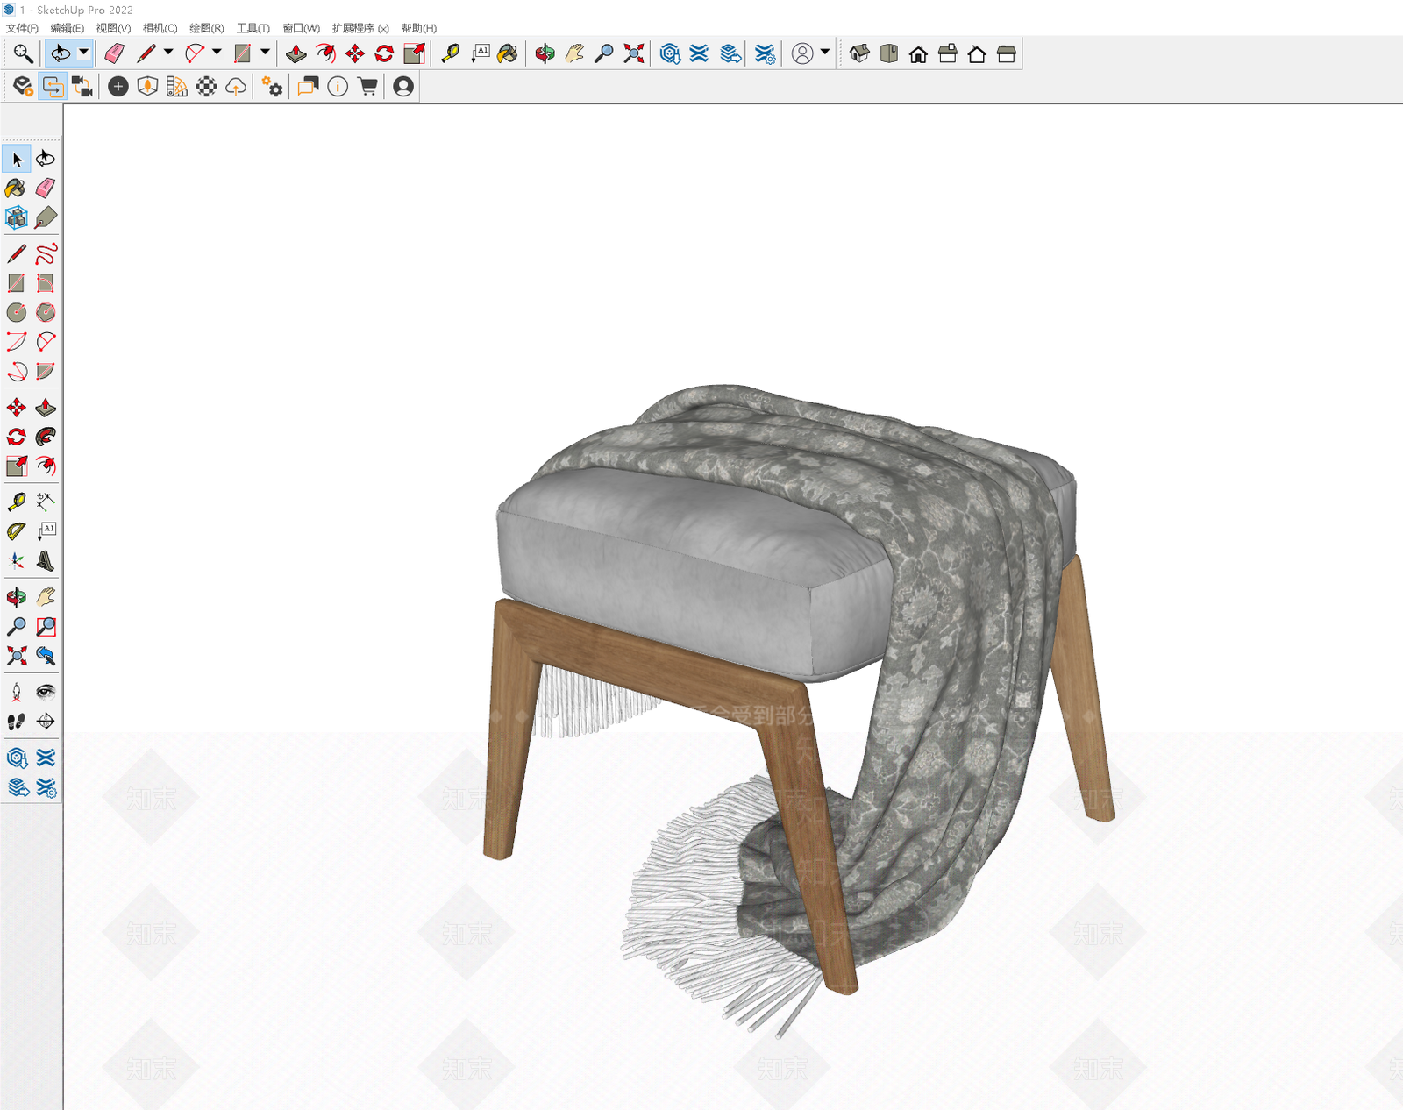Select the Position Camera tool
This screenshot has width=1403, height=1110.
tap(16, 692)
